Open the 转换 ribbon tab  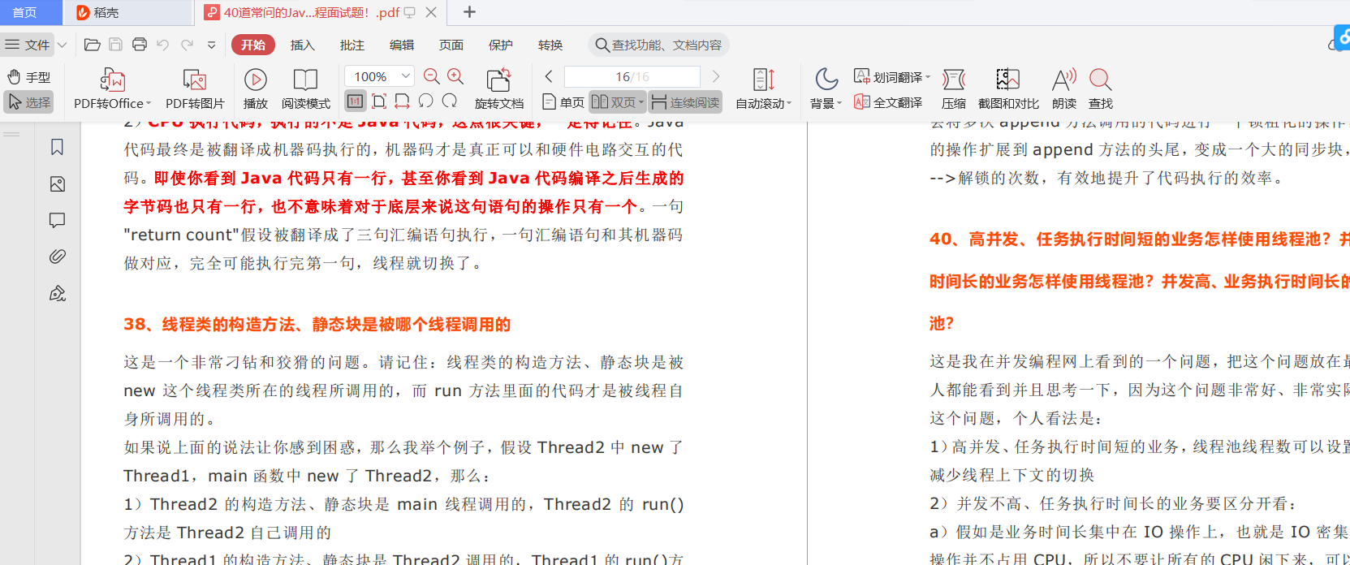tap(550, 45)
